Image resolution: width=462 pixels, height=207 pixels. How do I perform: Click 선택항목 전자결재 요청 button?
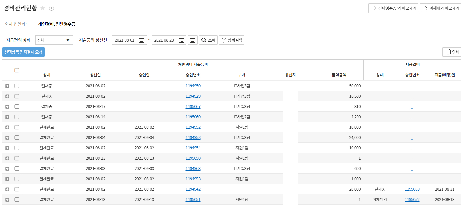pos(24,52)
